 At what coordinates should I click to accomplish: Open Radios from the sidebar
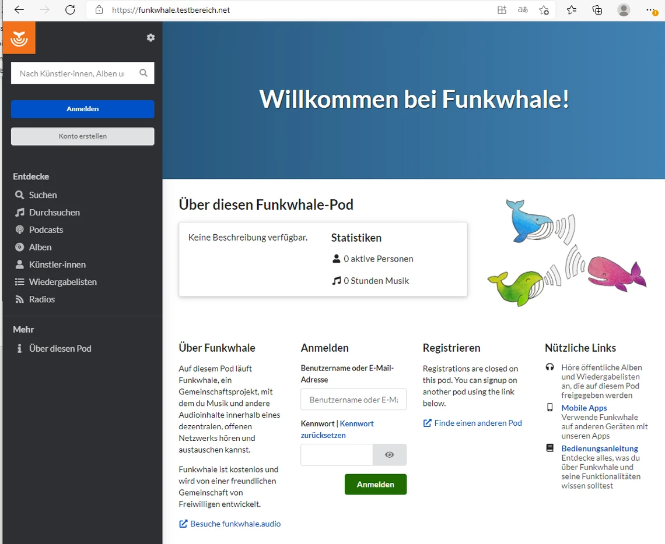click(x=42, y=299)
